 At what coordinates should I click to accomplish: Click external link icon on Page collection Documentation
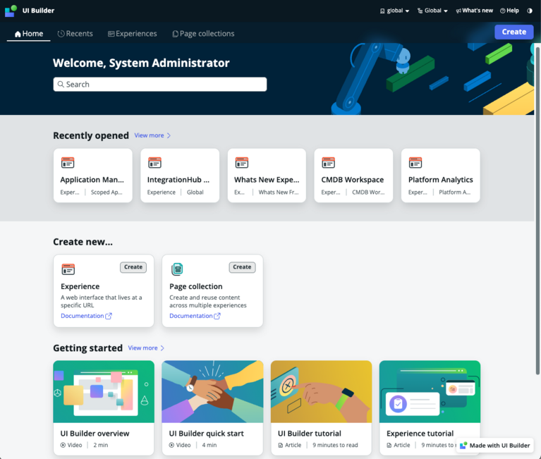[217, 316]
